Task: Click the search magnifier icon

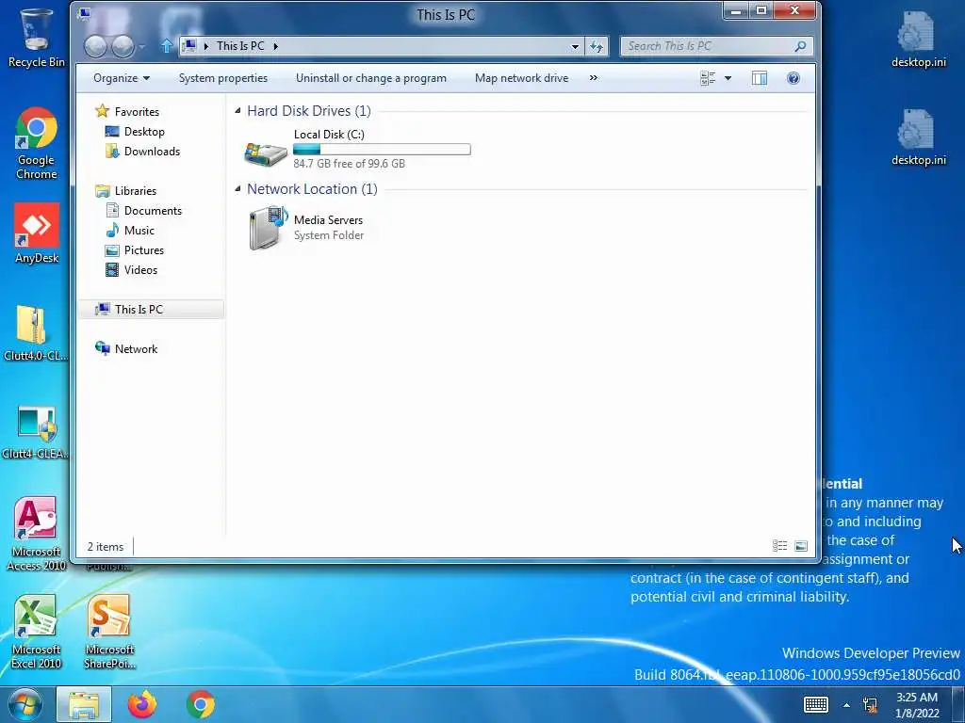Action: [800, 46]
